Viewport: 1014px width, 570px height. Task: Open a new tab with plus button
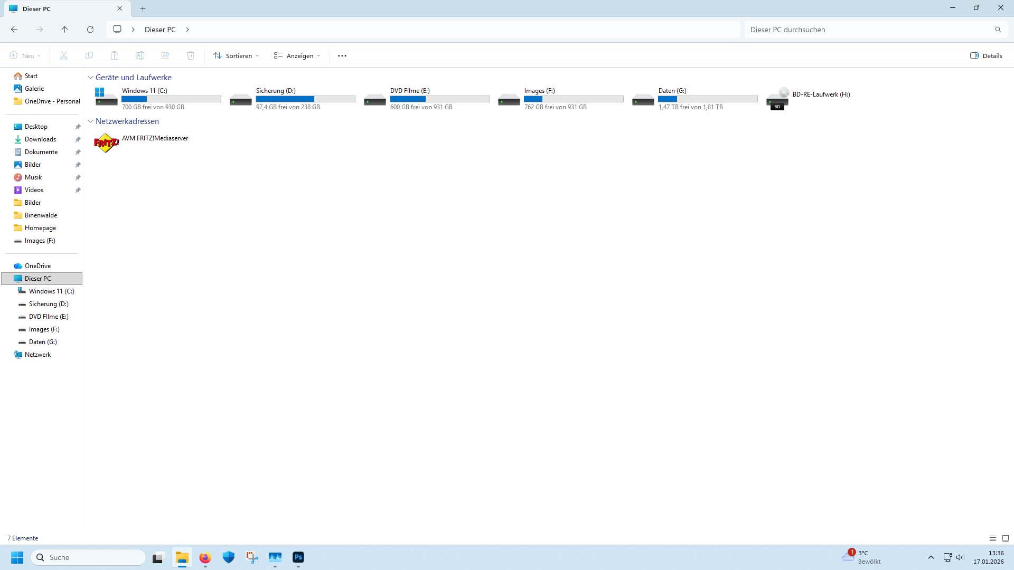[x=143, y=8]
